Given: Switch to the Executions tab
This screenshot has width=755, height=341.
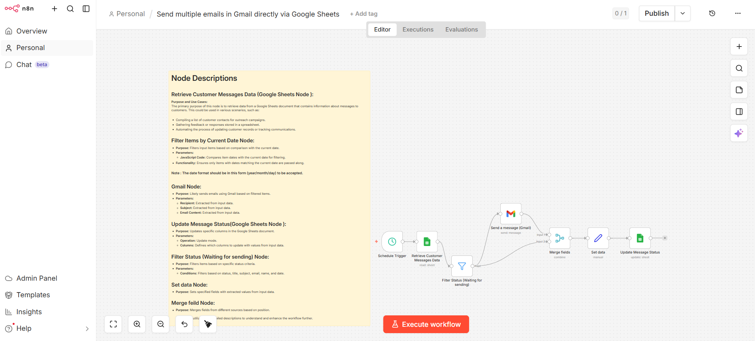Looking at the screenshot, I should 418,30.
